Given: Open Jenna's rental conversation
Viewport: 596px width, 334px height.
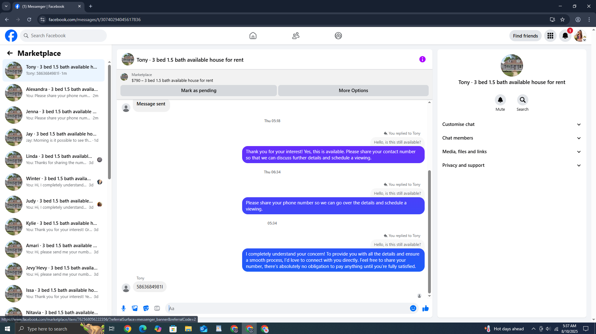Looking at the screenshot, I should 53,115.
